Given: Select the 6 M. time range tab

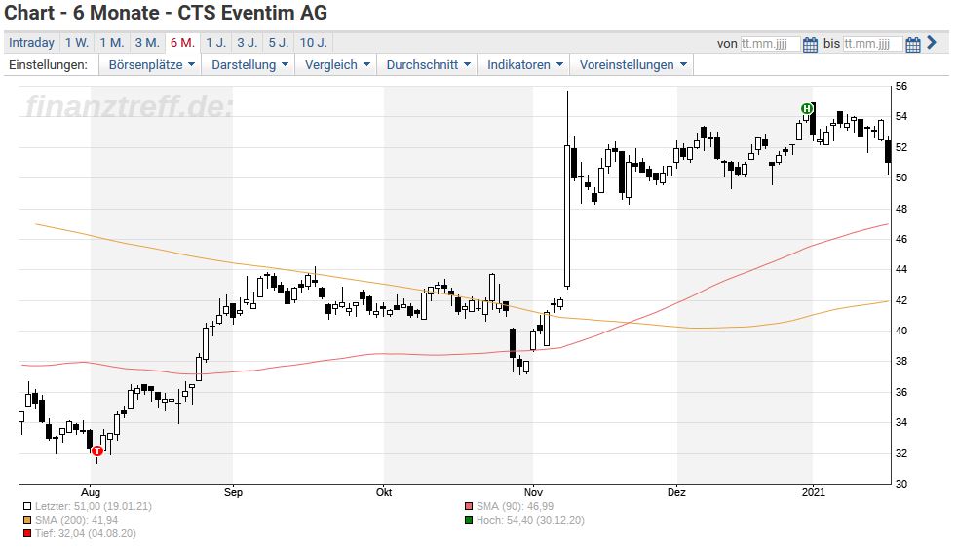Looking at the screenshot, I should (182, 43).
